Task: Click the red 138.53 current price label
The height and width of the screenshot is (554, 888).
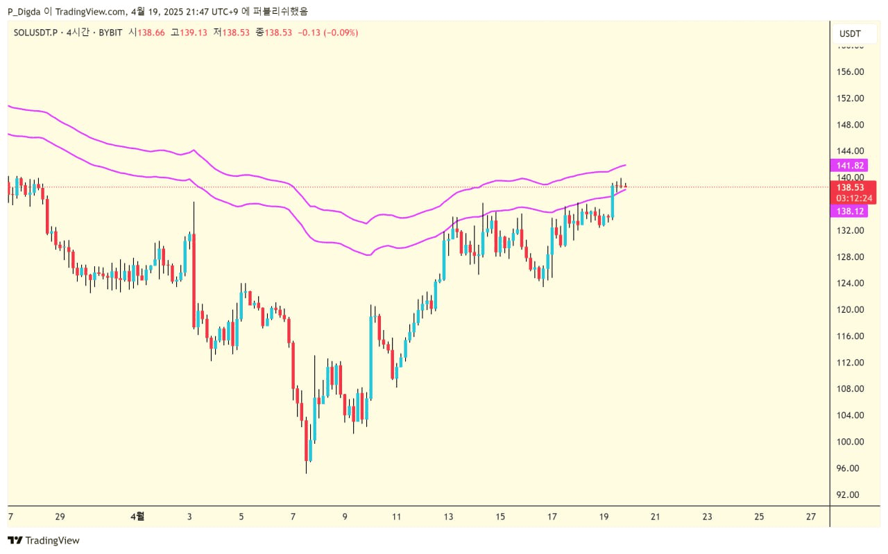Action: pyautogui.click(x=850, y=187)
